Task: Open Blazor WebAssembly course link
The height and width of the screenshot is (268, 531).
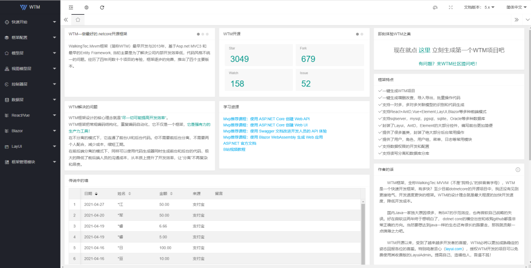Action: [273, 137]
